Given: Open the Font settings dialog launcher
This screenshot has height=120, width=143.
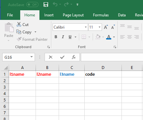Looking at the screenshot, I should pos(115,47).
